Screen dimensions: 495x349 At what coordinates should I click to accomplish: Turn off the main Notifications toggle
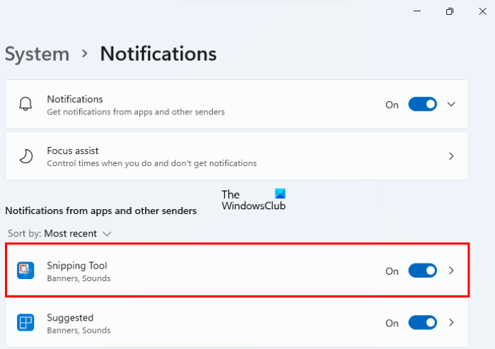[x=422, y=105]
